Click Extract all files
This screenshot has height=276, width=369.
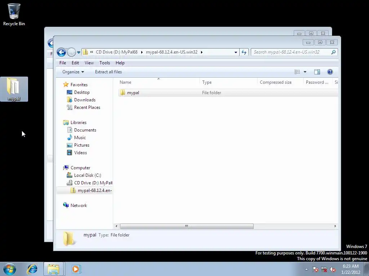[108, 72]
